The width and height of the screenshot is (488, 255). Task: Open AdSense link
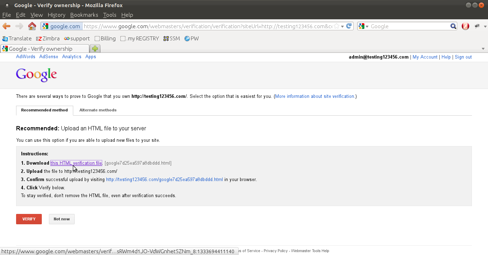pyautogui.click(x=49, y=57)
